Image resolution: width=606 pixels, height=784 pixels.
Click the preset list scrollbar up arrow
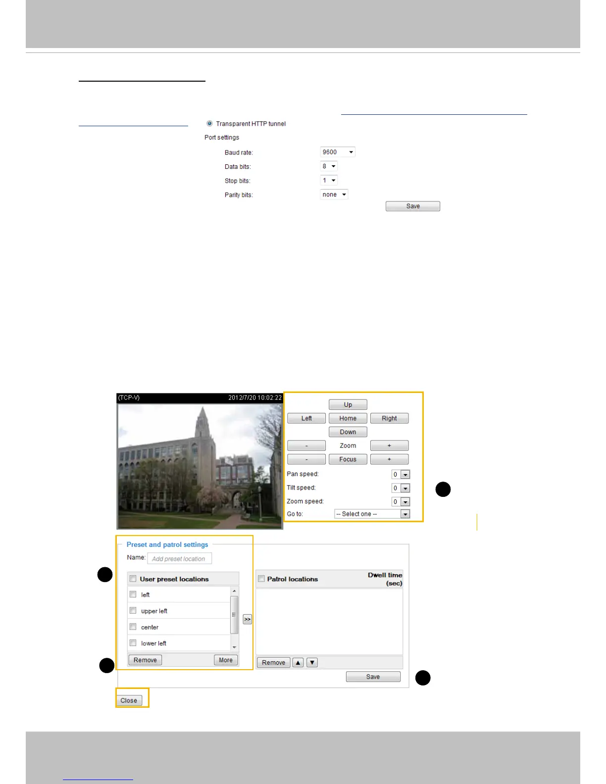(x=235, y=591)
